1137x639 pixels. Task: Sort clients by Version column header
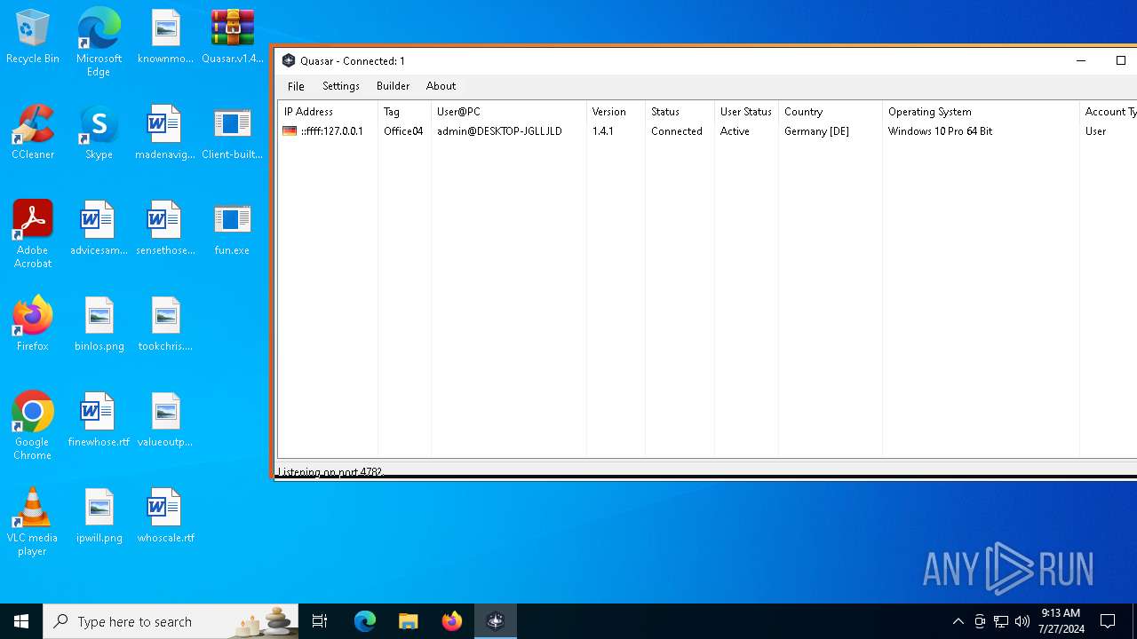click(616, 112)
